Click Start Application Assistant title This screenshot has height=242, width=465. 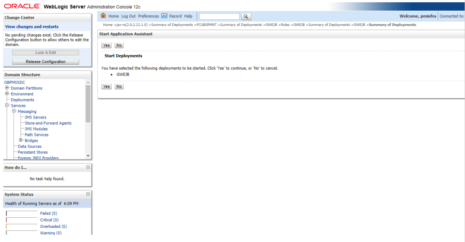click(x=126, y=34)
